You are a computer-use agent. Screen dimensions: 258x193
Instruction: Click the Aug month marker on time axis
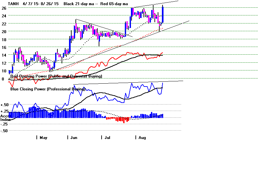(142, 137)
